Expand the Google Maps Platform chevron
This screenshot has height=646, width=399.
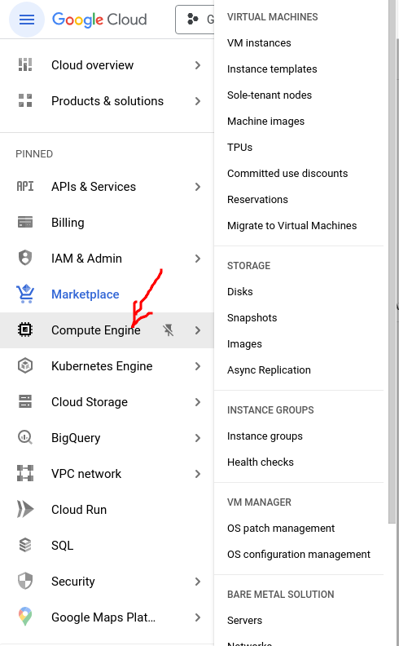pyautogui.click(x=198, y=617)
